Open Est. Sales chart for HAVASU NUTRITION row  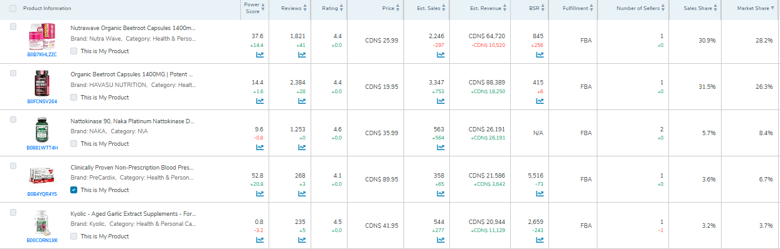(x=441, y=101)
